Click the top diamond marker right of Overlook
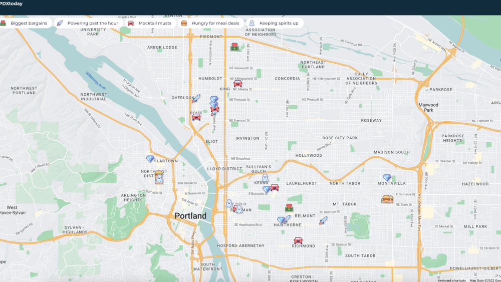This screenshot has height=282, width=501. pyautogui.click(x=214, y=100)
